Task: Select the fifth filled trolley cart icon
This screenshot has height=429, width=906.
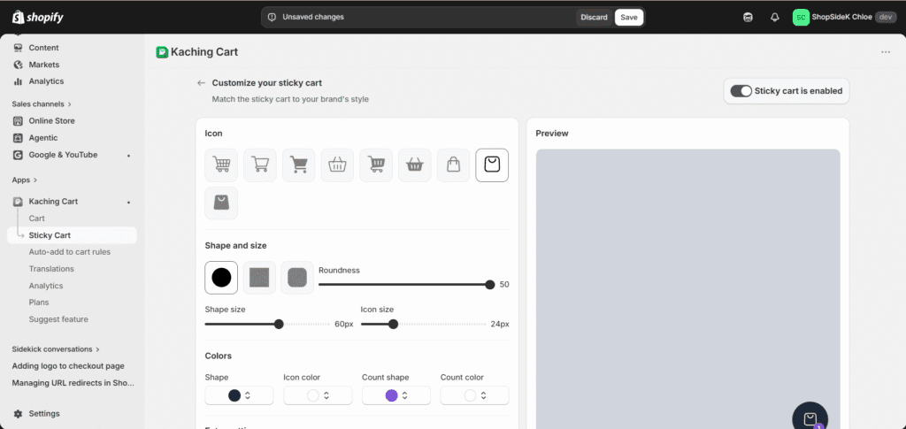Action: click(x=376, y=165)
